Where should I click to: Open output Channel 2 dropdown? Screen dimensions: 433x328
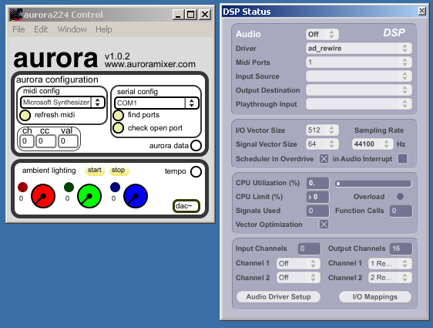390,277
